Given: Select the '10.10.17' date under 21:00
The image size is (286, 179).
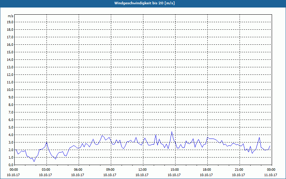Looking at the screenshot, I should [238, 175].
